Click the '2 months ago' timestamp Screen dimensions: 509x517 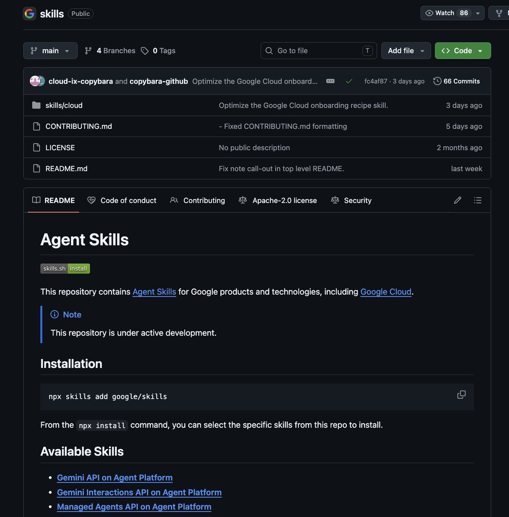pyautogui.click(x=459, y=147)
